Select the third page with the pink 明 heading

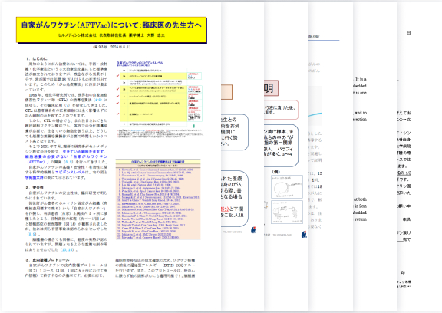click(286, 156)
